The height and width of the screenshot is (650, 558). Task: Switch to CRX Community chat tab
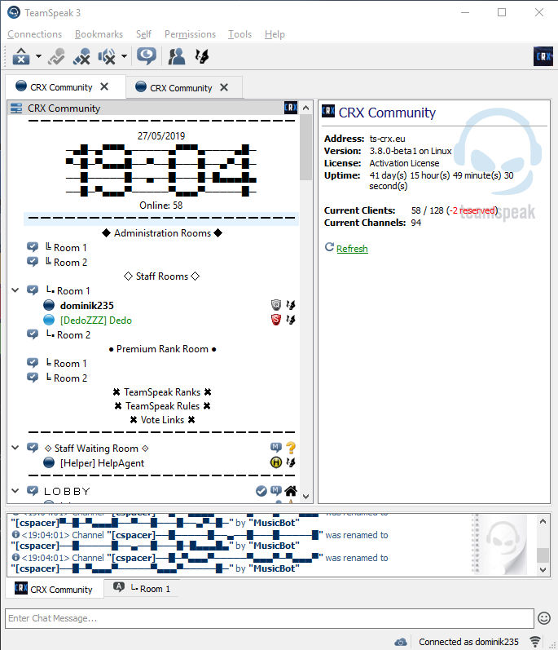click(54, 589)
